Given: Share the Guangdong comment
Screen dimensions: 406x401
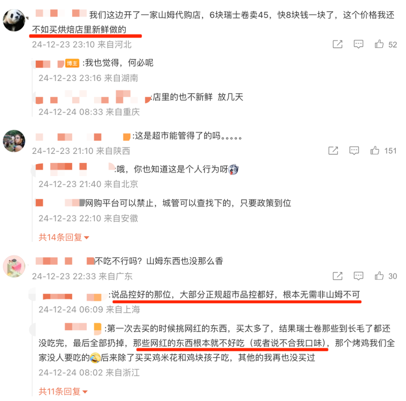Looking at the screenshot, I should (337, 276).
